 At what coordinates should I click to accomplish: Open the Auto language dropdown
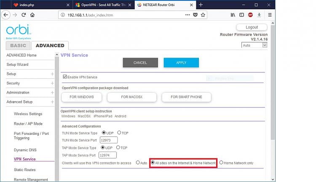pos(254,45)
